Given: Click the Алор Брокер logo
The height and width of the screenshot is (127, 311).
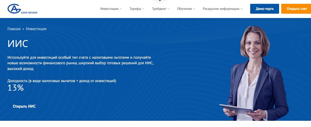Looking at the screenshot, I should [x=23, y=9].
